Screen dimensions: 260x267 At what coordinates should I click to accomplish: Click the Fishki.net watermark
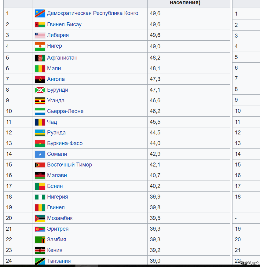[x=249, y=263]
